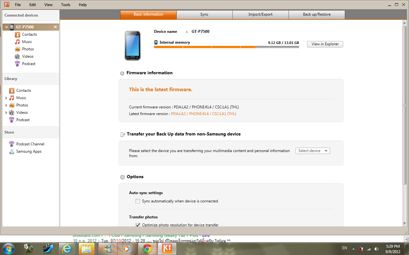Click the '9.12 GB / 13.01 GB' storage text
The height and width of the screenshot is (255, 409).
click(283, 42)
